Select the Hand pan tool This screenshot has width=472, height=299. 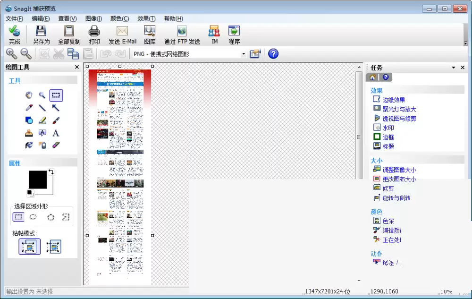pos(29,95)
